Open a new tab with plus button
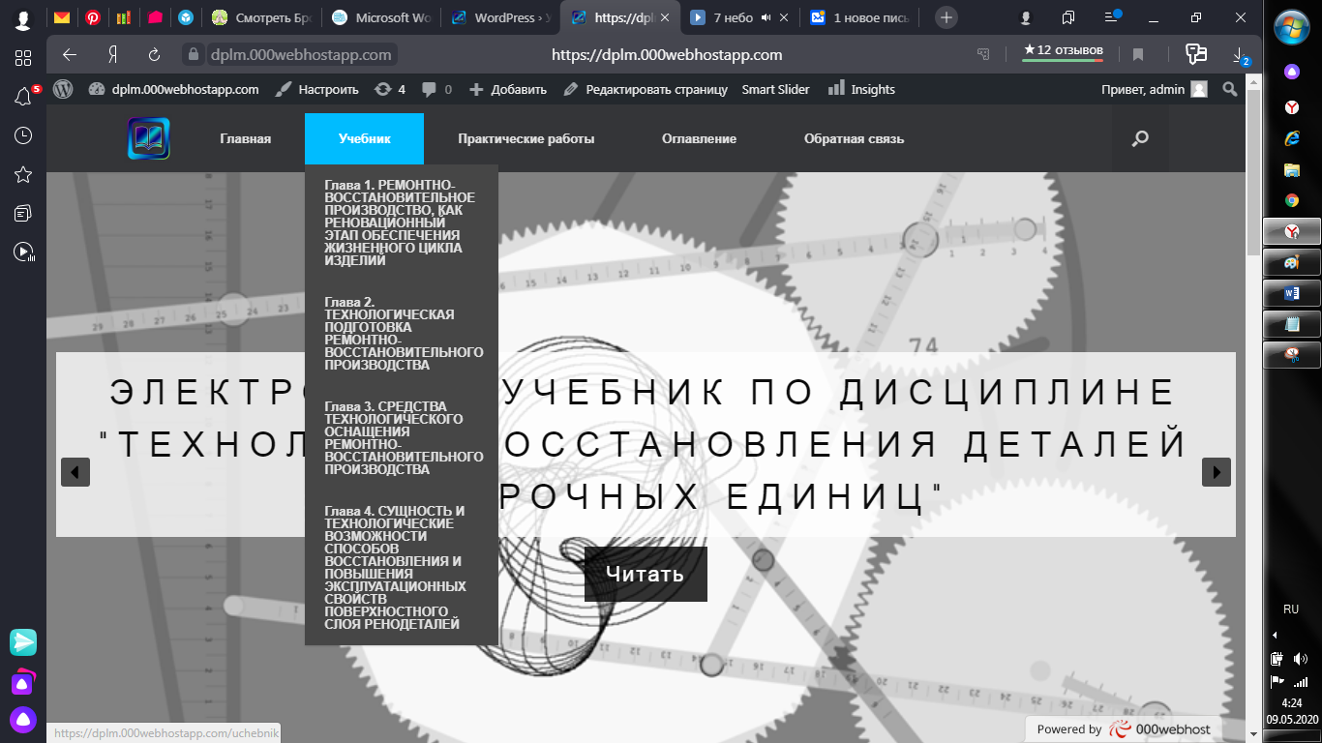This screenshot has height=743, width=1322. [946, 17]
